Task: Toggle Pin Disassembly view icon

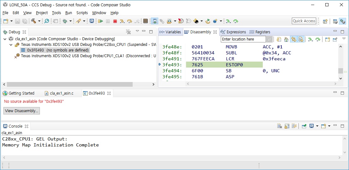Action: click(335, 39)
